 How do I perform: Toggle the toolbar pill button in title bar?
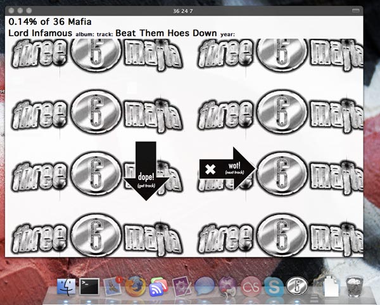click(x=355, y=11)
